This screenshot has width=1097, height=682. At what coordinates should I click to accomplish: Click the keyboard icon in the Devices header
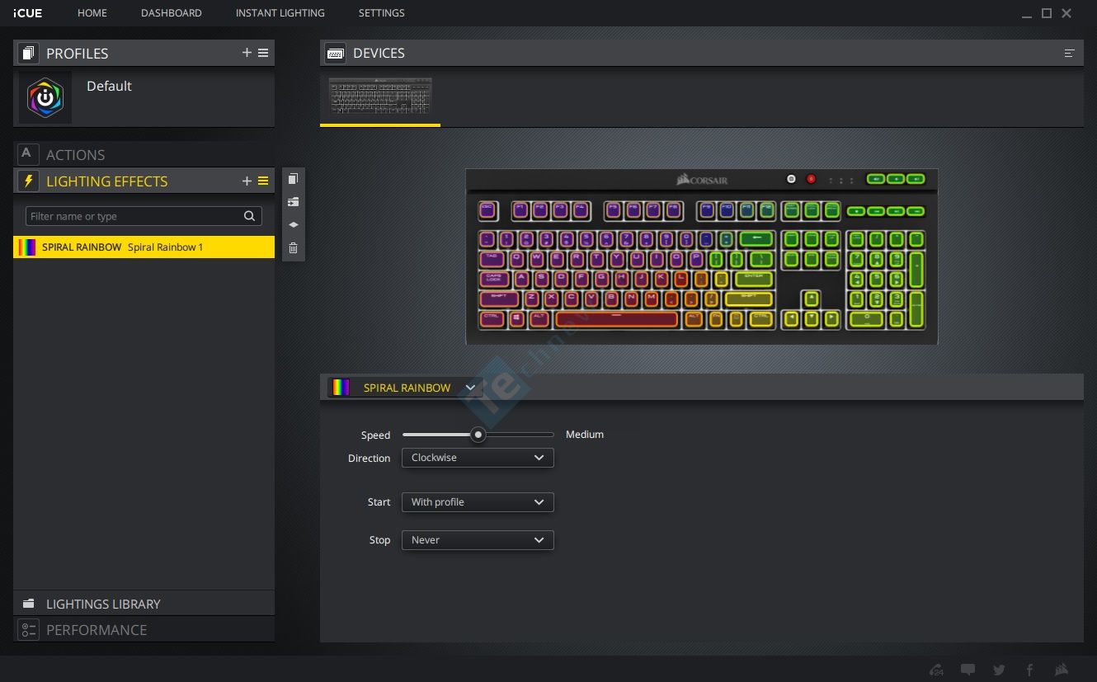pos(336,53)
